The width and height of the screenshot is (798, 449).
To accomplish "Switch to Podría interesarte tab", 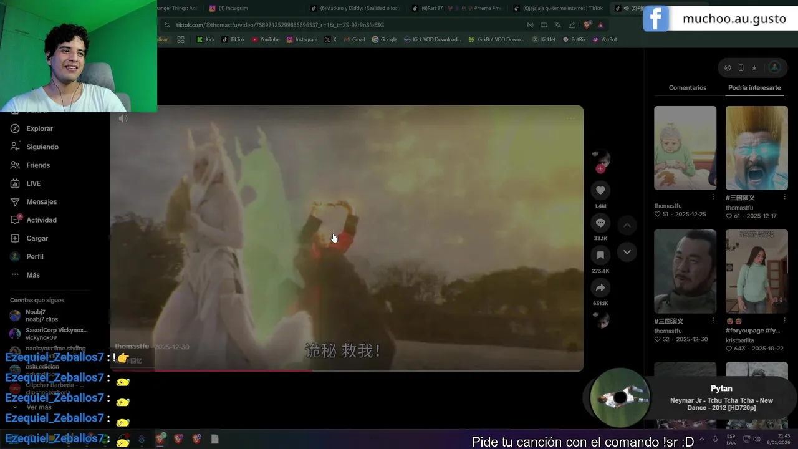I will coord(754,88).
